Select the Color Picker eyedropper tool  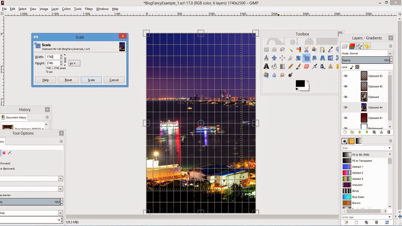pyautogui.click(x=331, y=50)
